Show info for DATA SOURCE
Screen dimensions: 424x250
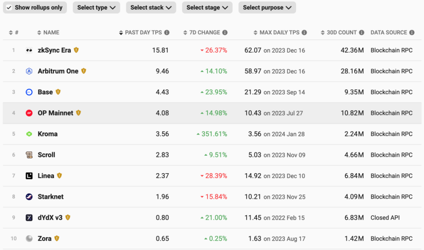tap(412, 32)
